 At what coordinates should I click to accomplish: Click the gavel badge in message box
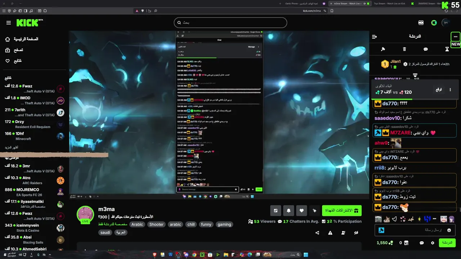tap(381, 230)
